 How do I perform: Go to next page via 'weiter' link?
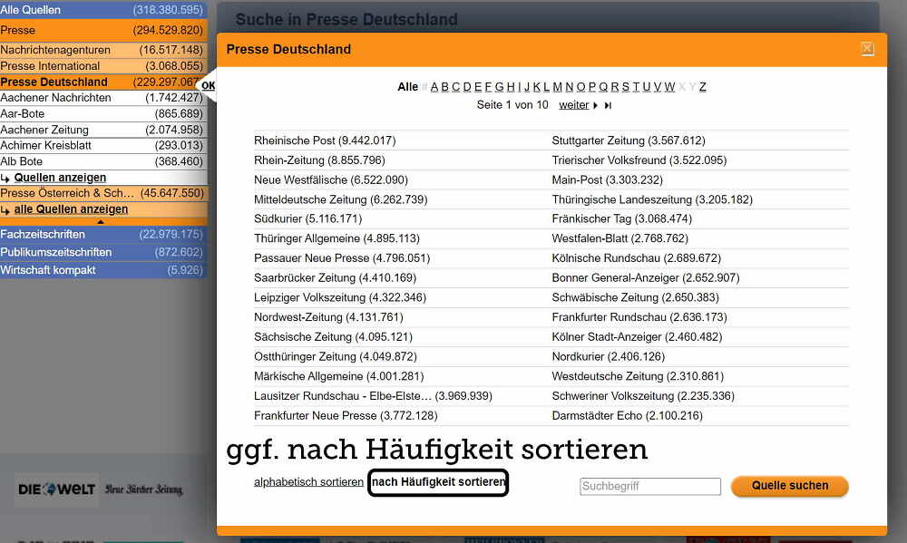coord(573,105)
